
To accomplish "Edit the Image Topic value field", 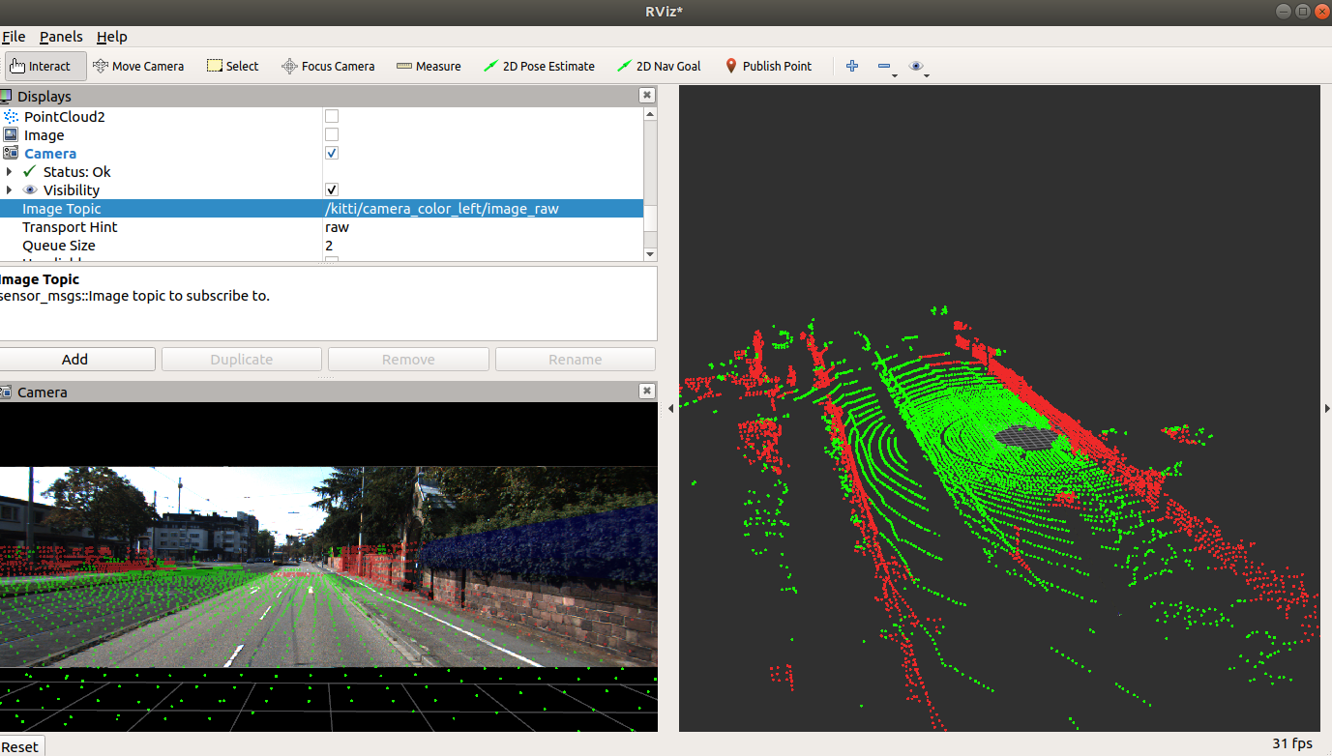I will pyautogui.click(x=483, y=208).
